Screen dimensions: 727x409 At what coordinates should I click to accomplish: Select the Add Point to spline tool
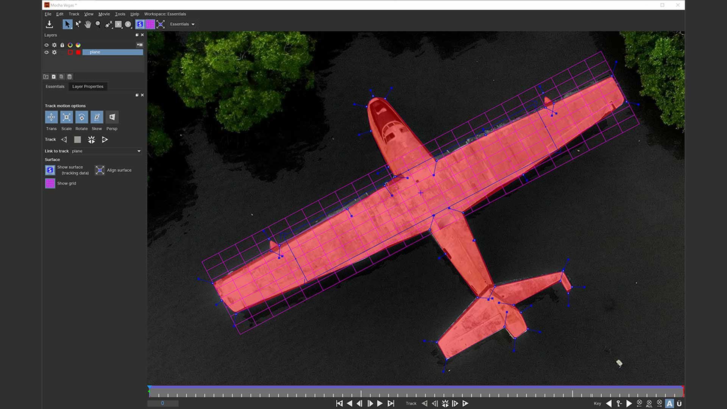point(78,24)
